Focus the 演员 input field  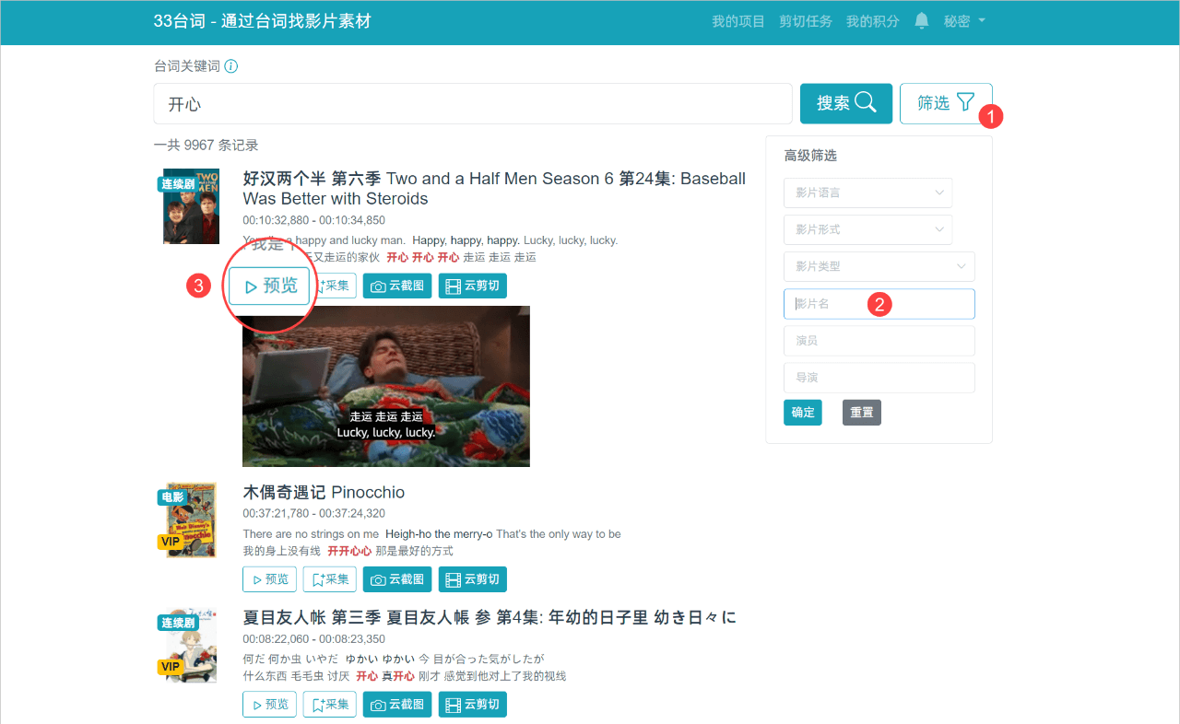click(x=879, y=341)
